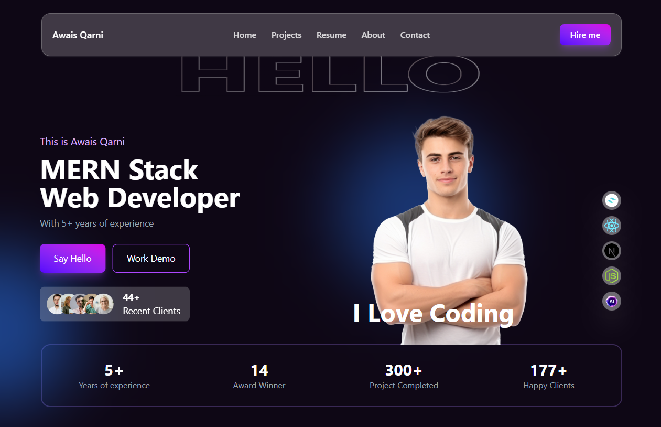This screenshot has width=661, height=427.
Task: Go to the Projects page
Action: point(286,35)
